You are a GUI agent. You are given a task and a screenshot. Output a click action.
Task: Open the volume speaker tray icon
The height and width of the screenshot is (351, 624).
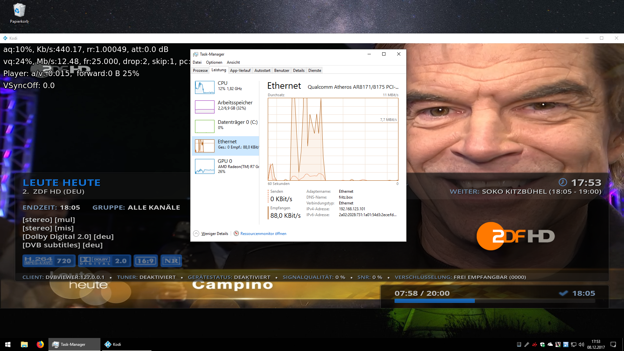pos(581,344)
